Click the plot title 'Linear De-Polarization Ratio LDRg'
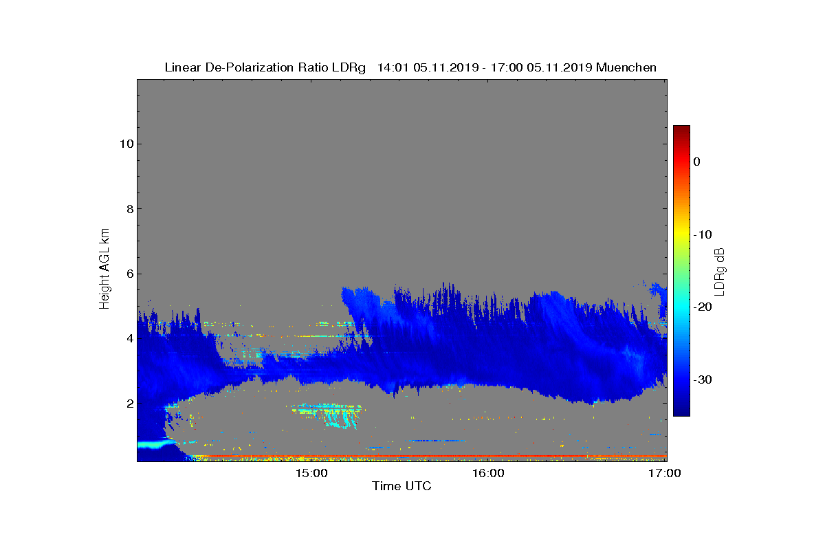Image resolution: width=825 pixels, height=550 pixels. [x=265, y=67]
